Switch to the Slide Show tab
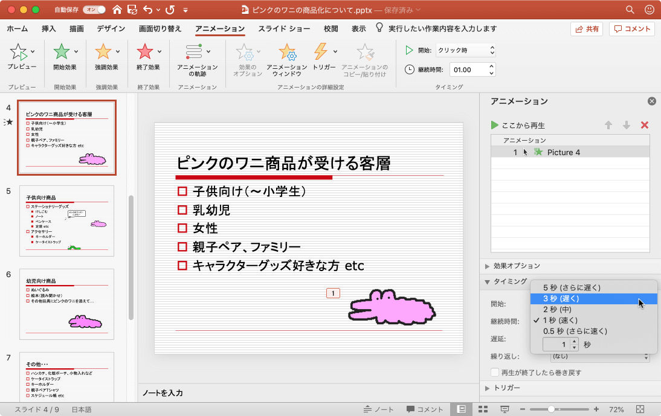 click(284, 28)
